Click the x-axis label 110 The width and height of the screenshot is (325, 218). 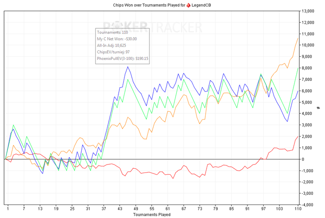tap(298, 209)
